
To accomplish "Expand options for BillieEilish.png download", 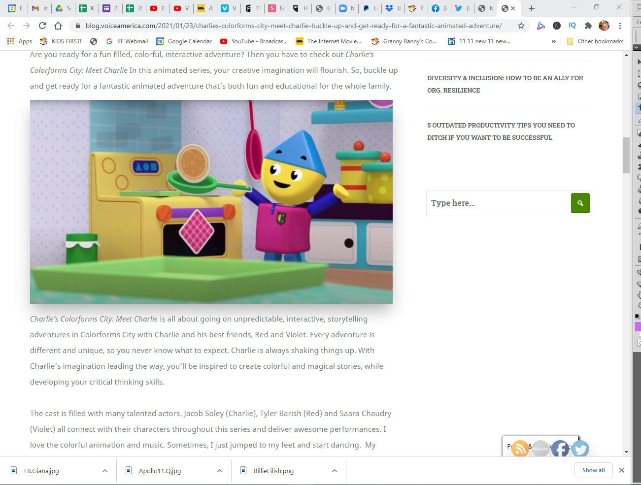I will click(x=334, y=471).
